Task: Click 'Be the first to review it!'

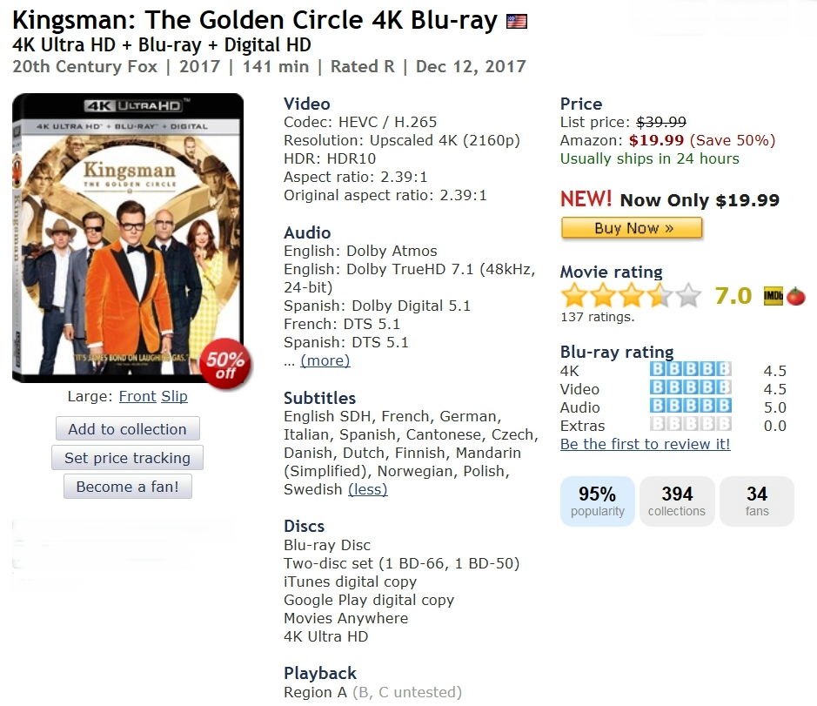Action: pyautogui.click(x=645, y=444)
